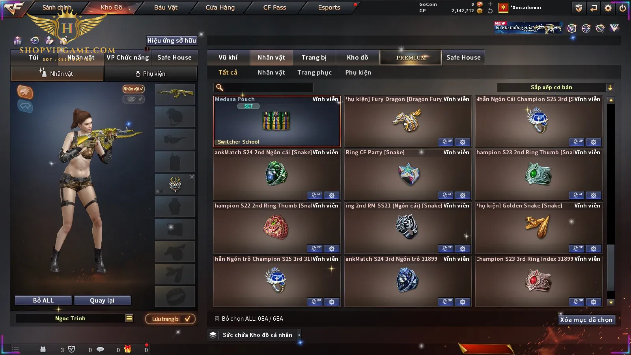Open the Cửa Hàng menu
631x355 pixels.
click(220, 7)
